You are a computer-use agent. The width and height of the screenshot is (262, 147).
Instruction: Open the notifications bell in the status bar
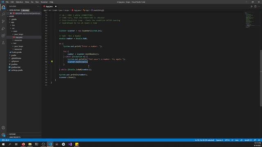coord(259,140)
